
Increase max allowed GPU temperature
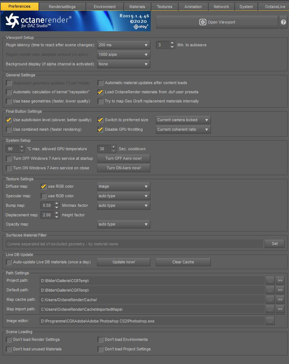pyautogui.click(x=22, y=147)
